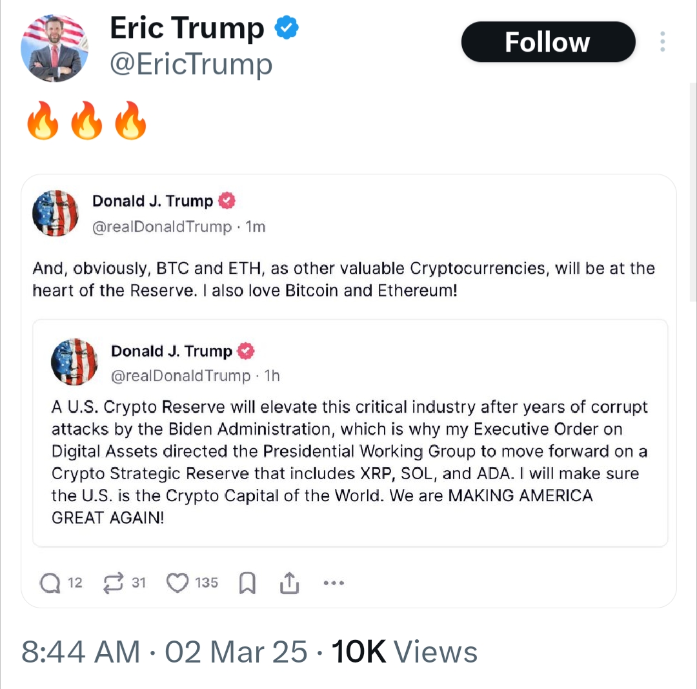697x689 pixels.
Task: Click the repost icon showing 31
Action: [x=114, y=583]
